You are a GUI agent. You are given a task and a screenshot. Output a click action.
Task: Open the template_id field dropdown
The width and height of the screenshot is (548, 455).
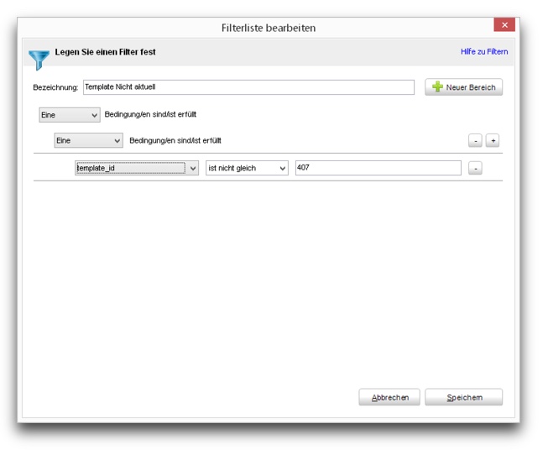coord(137,168)
